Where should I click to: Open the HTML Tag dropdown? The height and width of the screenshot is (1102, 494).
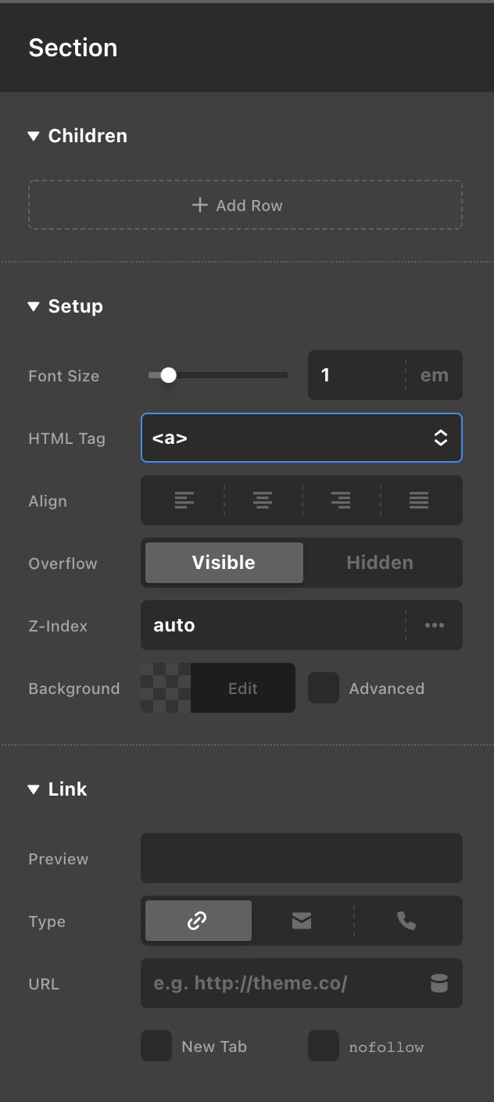302,438
